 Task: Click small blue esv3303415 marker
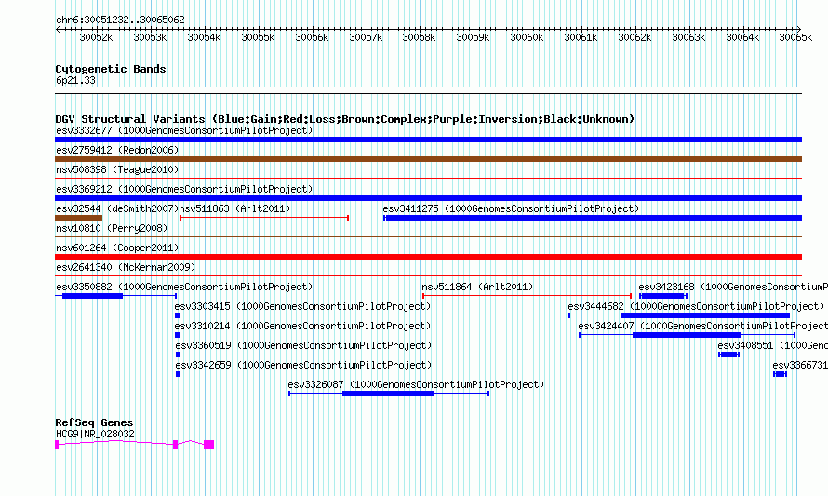point(178,315)
